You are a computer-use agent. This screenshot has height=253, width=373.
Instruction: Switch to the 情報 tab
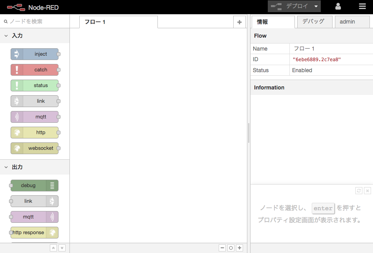click(273, 22)
